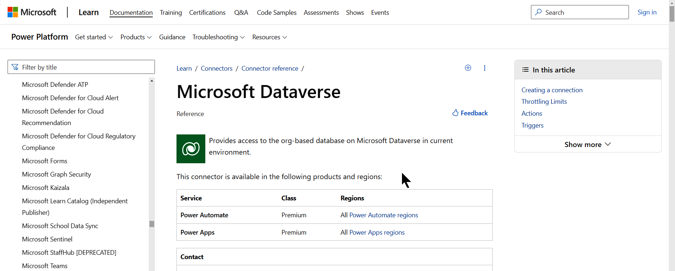
Task: Open the Assessments tab
Action: click(x=321, y=13)
